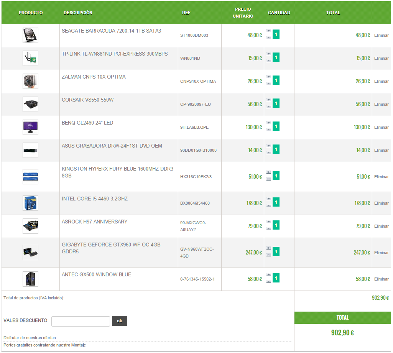Open Asus DVD recorder thumbnail
The width and height of the screenshot is (393, 353).
(30, 151)
